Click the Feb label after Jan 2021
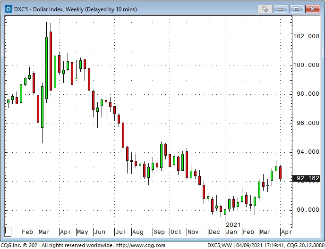The image size is (325, 249). click(x=248, y=232)
